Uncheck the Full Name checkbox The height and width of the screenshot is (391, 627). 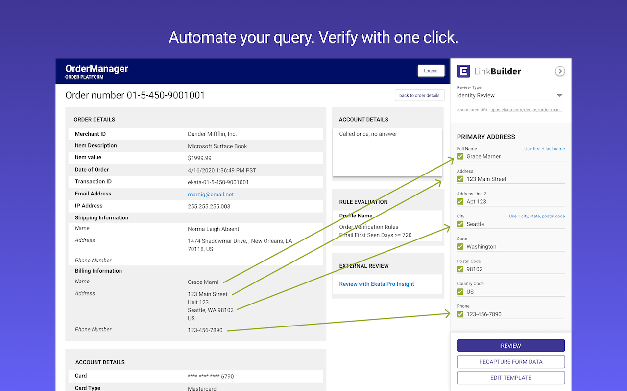click(x=460, y=156)
